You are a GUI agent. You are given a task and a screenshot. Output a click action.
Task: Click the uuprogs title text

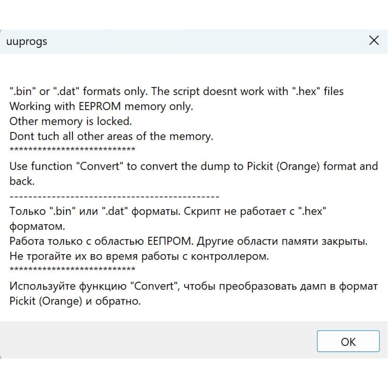(x=27, y=42)
